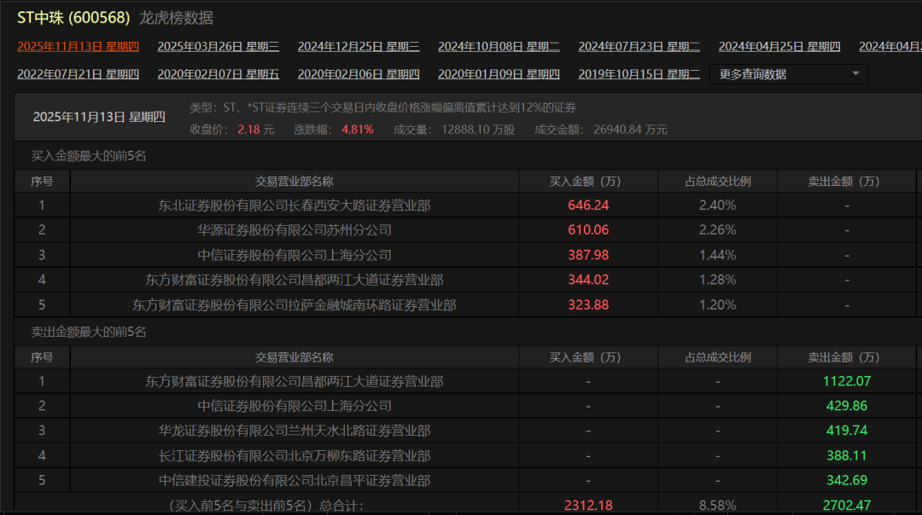This screenshot has width=922, height=515.
Task: Click sell amount 419.74
Action: pos(847,431)
